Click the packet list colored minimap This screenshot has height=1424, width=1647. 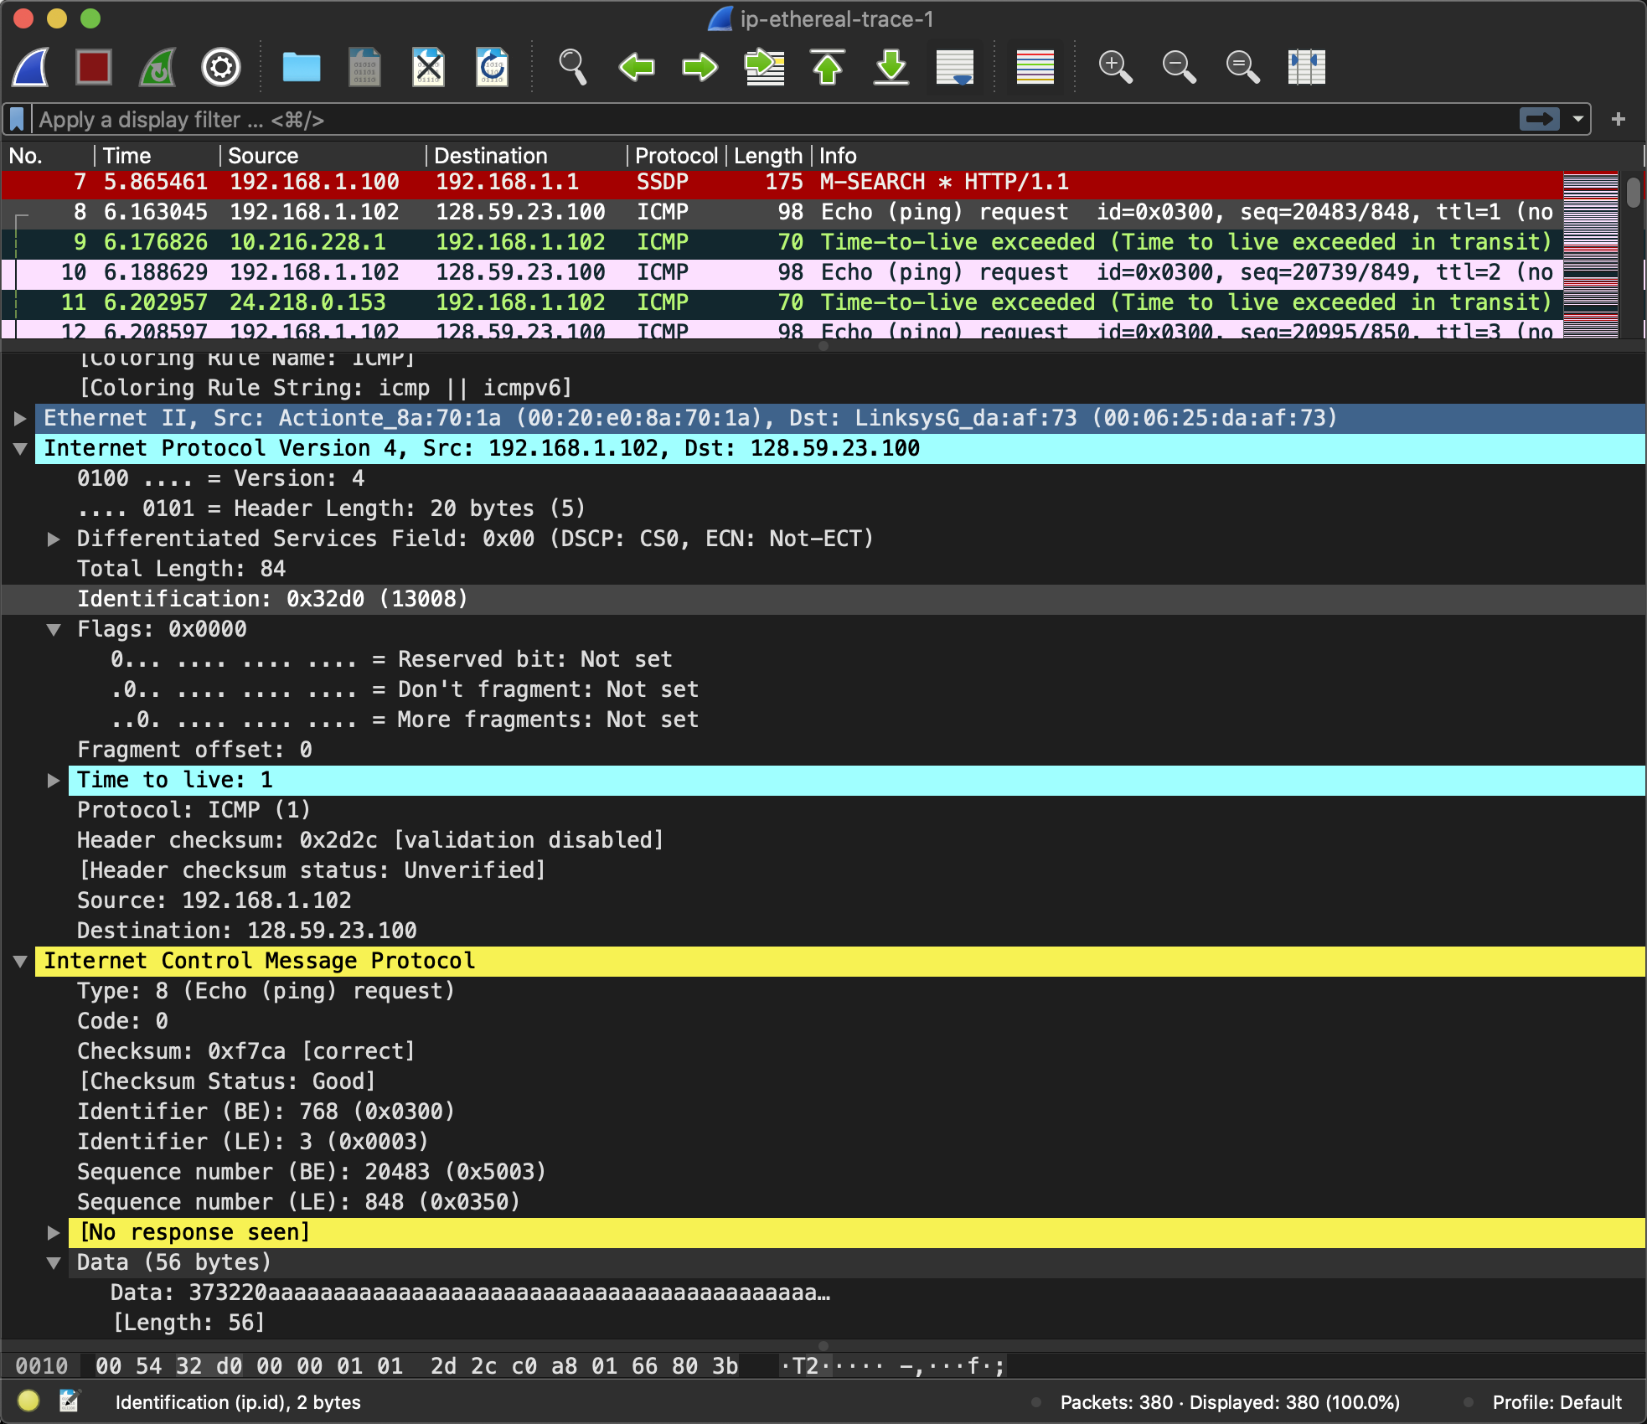(1590, 255)
